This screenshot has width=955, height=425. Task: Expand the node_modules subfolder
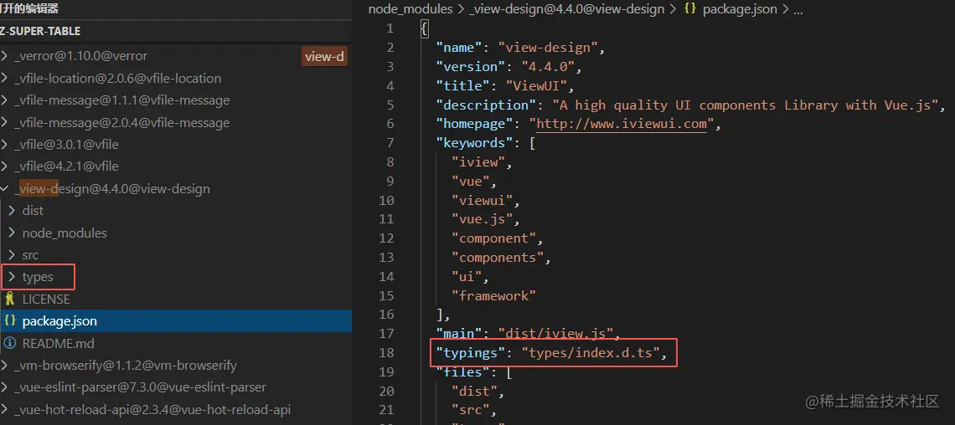tap(11, 233)
